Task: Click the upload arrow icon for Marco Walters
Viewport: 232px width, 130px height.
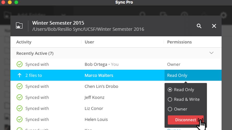Action: pyautogui.click(x=19, y=75)
